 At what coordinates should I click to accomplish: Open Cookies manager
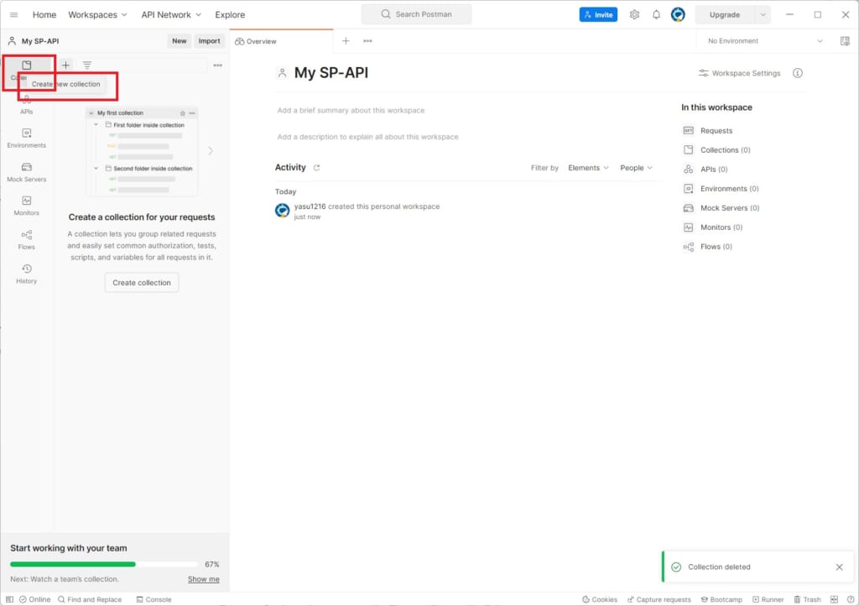599,599
